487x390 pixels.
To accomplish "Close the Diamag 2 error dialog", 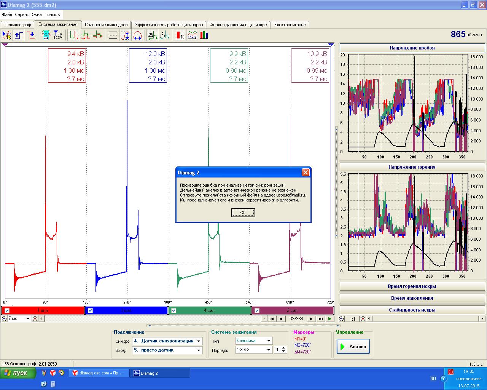I will point(306,173).
